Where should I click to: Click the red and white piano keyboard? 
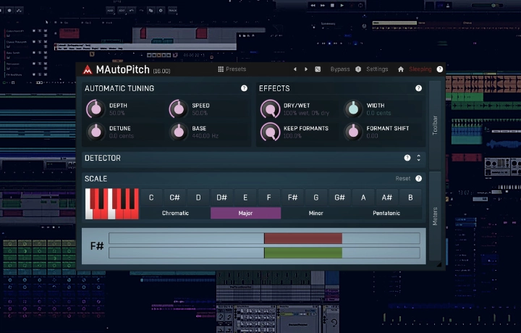coord(111,203)
